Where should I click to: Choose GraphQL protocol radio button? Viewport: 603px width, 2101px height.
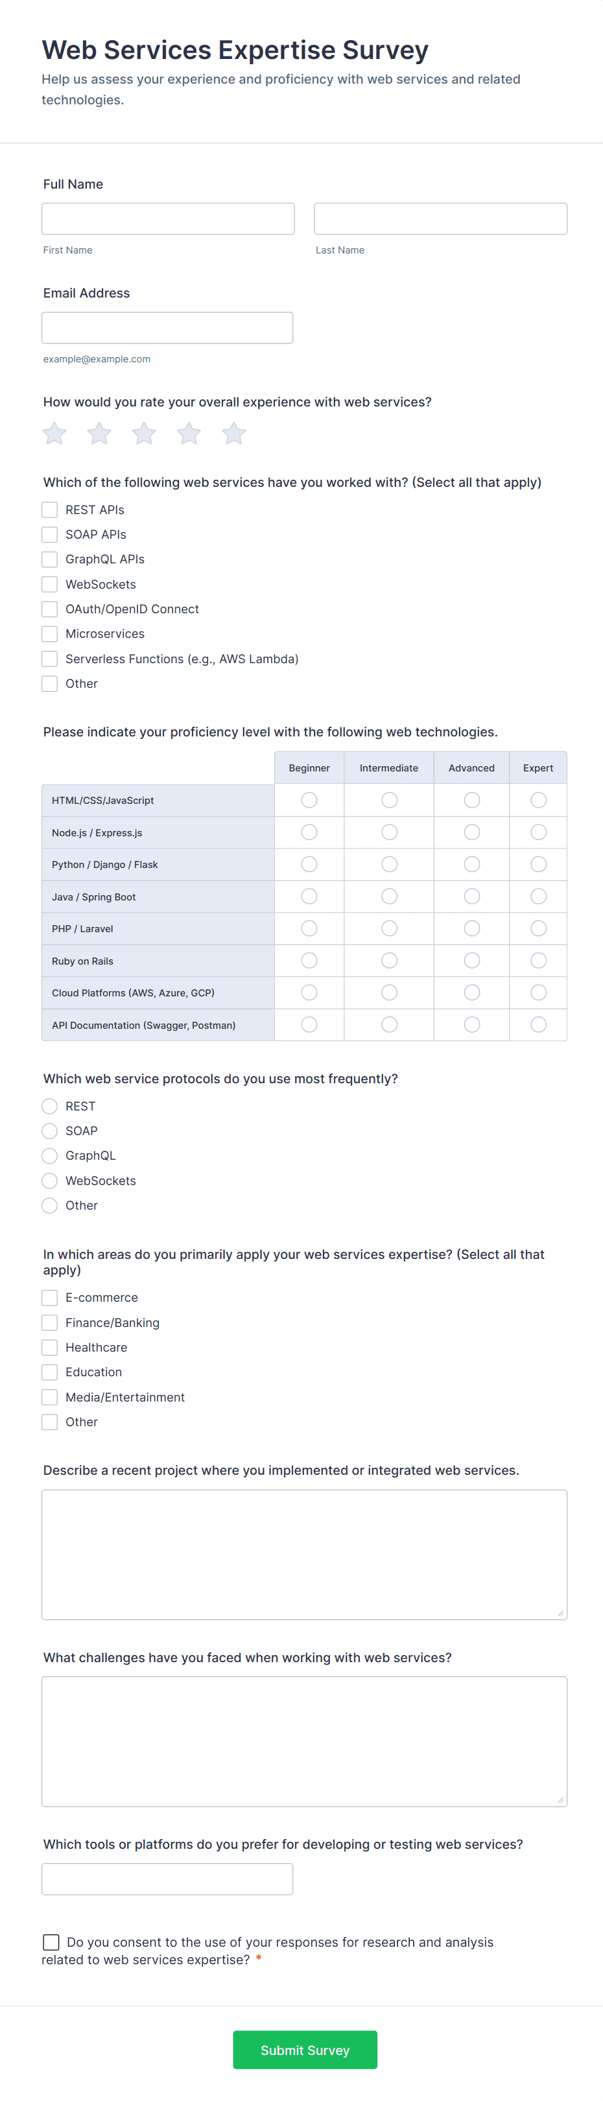point(49,1155)
